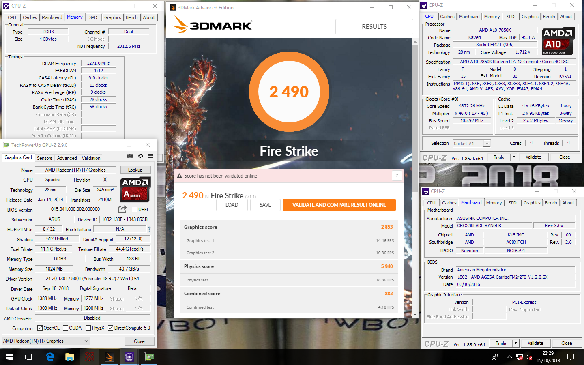Click scroll up arrow in 3DMark

[x=415, y=42]
